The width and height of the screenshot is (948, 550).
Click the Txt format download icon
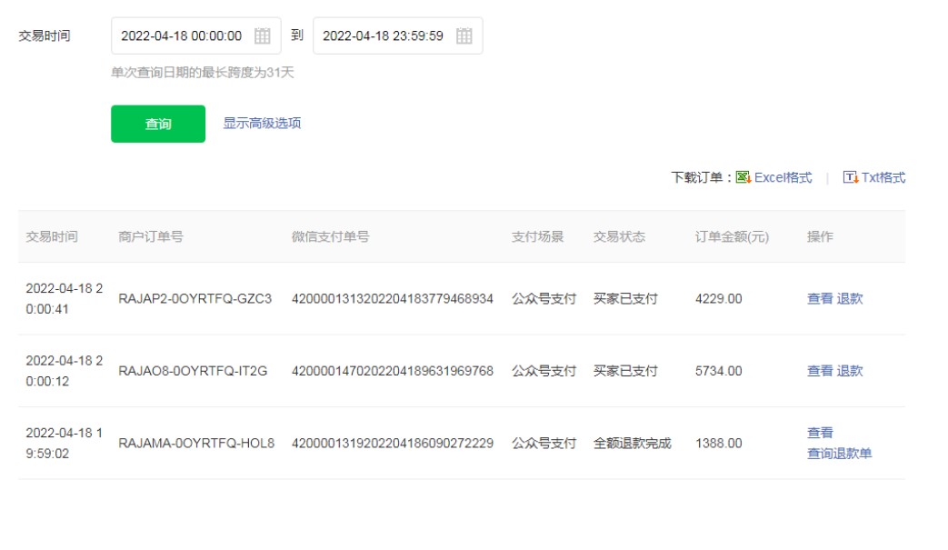tap(850, 177)
